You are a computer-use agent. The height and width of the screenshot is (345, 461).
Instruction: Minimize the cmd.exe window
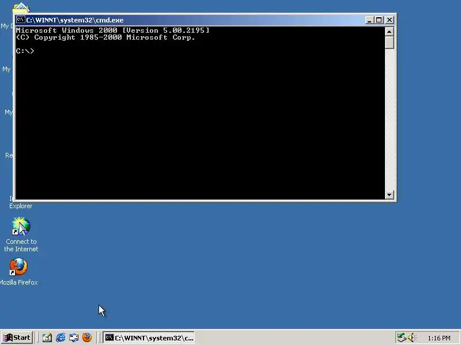pyautogui.click(x=369, y=20)
